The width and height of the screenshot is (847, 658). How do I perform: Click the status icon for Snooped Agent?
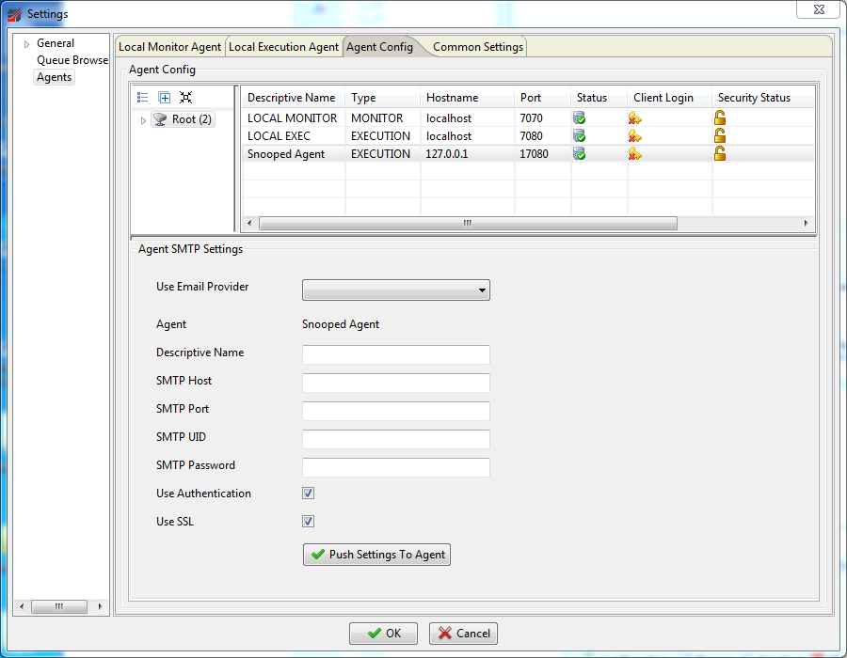tap(580, 154)
